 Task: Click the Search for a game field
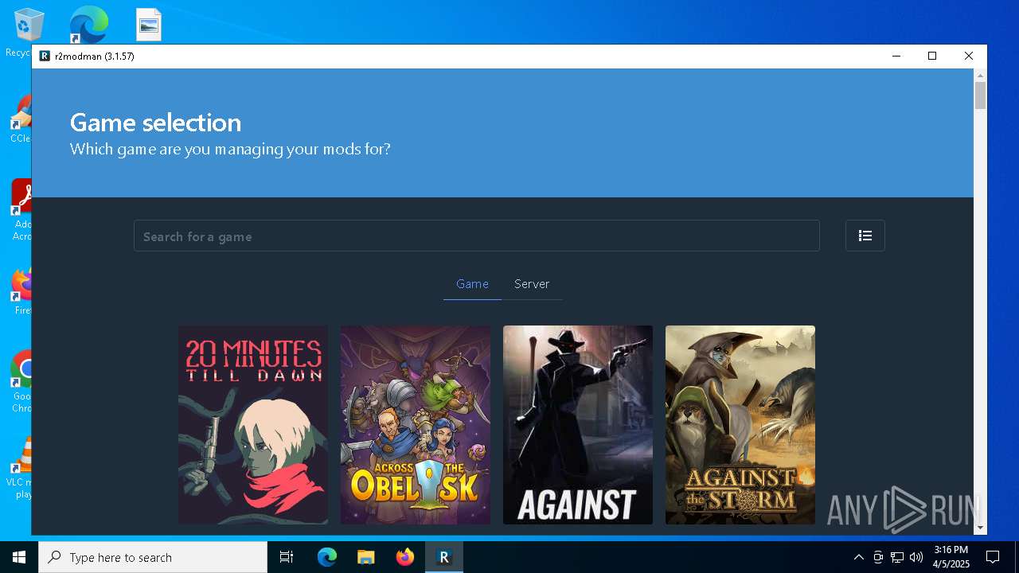pos(476,236)
